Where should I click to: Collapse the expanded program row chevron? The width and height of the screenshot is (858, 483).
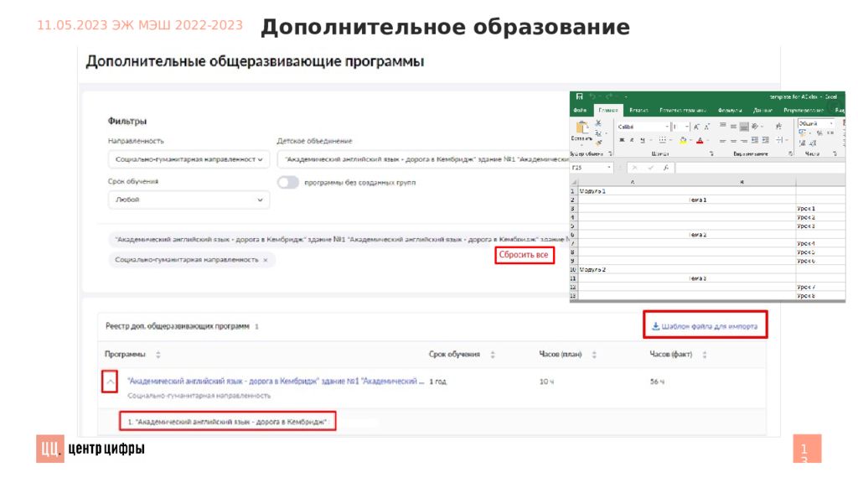(x=109, y=382)
